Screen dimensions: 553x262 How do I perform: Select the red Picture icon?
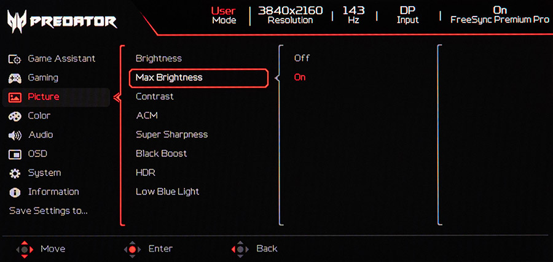[15, 97]
